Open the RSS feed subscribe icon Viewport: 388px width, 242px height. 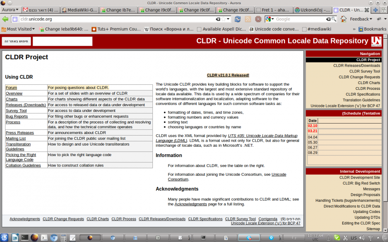click(x=248, y=19)
